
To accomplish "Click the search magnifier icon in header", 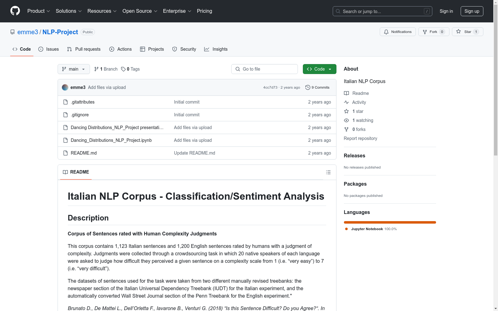I will point(338,11).
